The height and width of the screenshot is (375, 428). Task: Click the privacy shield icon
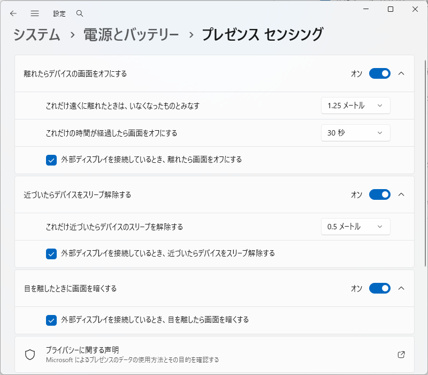tap(31, 354)
